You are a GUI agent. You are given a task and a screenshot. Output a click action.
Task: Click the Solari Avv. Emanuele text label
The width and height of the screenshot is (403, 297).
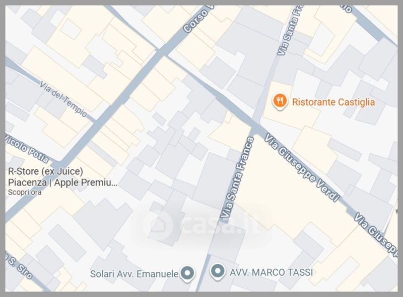(x=134, y=274)
